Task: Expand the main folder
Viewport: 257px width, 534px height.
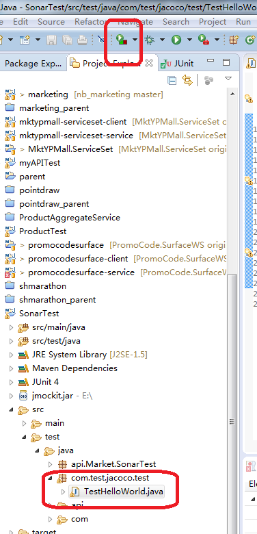Action: (24, 423)
